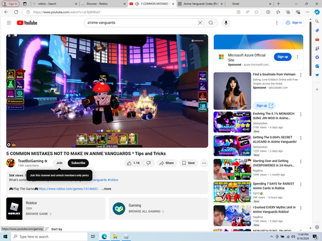Go to YouTube home via the logo
This screenshot has height=241, width=322.
27,22
